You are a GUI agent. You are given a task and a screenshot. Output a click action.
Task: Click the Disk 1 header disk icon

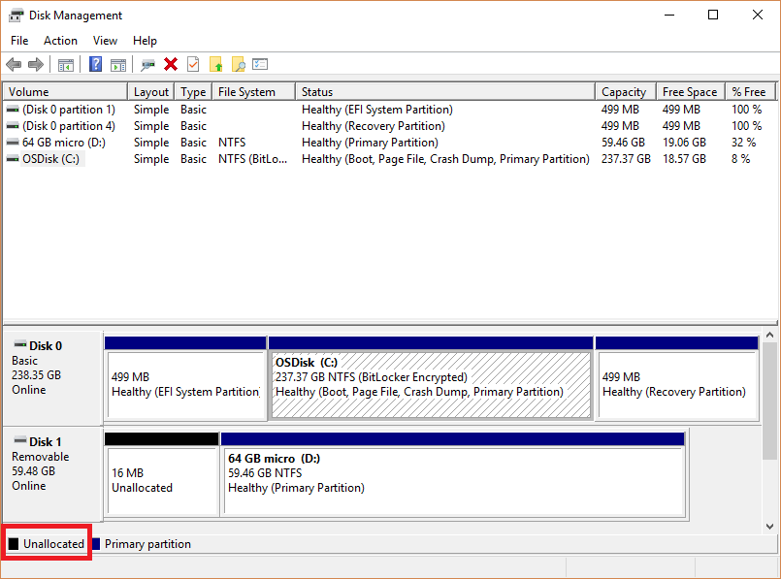(20, 440)
